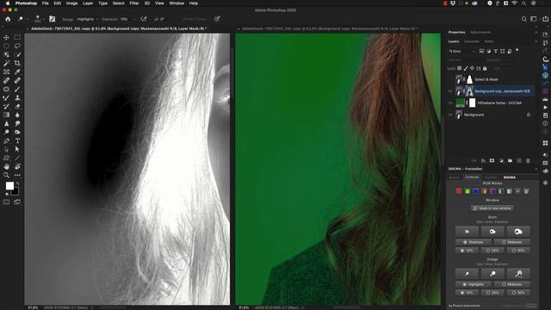The width and height of the screenshot is (551, 310).
Task: Open the Layer menu
Action: (x=88, y=3)
